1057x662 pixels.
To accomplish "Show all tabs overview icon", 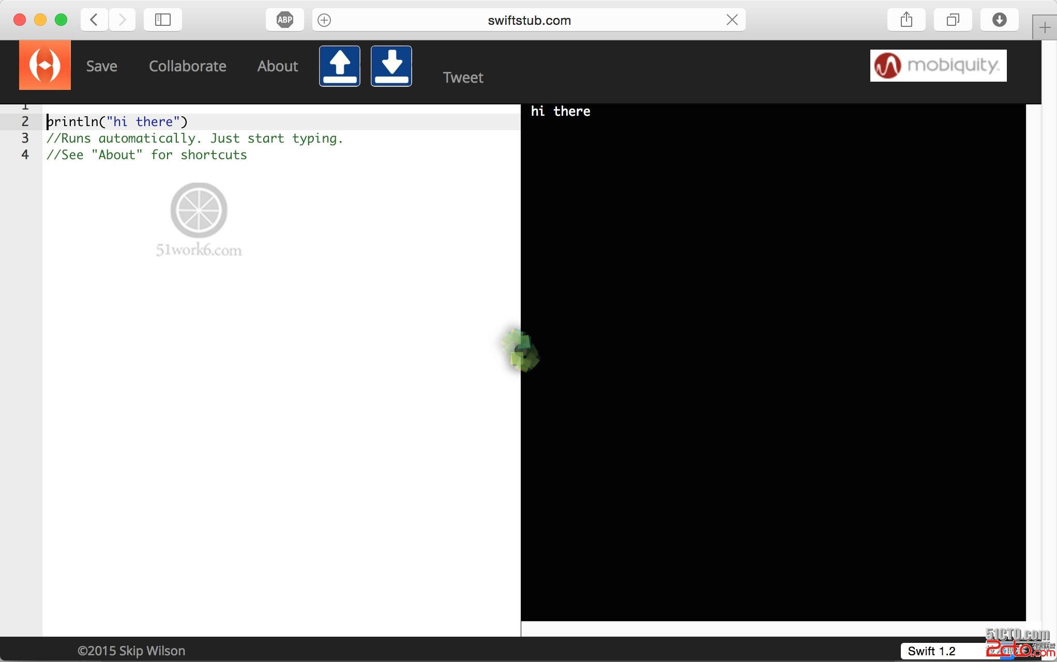I will (x=953, y=20).
